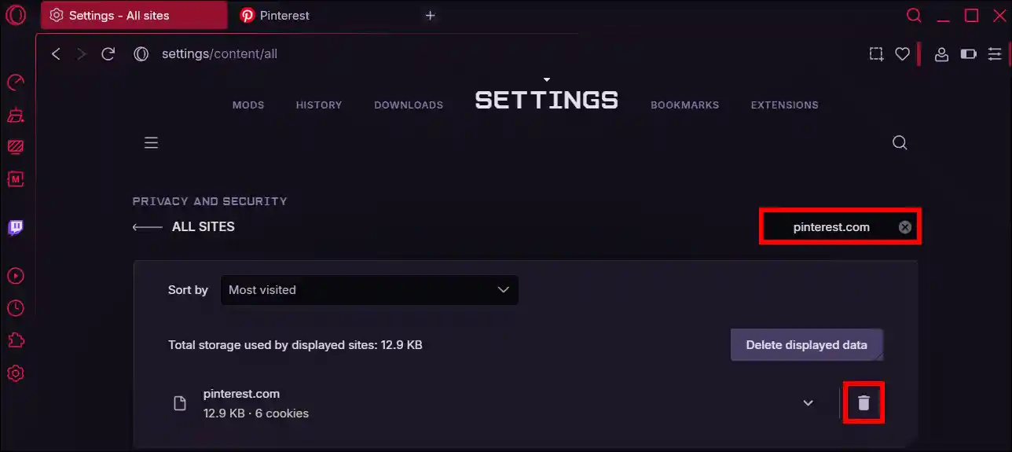The image size is (1012, 452).
Task: Click the Delete displayed data button
Action: point(806,345)
